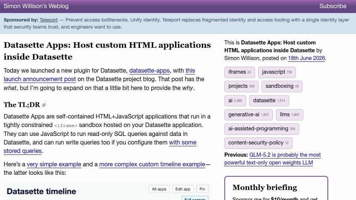
Task: Open previous post about GLM-5.2
Action: tap(273, 159)
